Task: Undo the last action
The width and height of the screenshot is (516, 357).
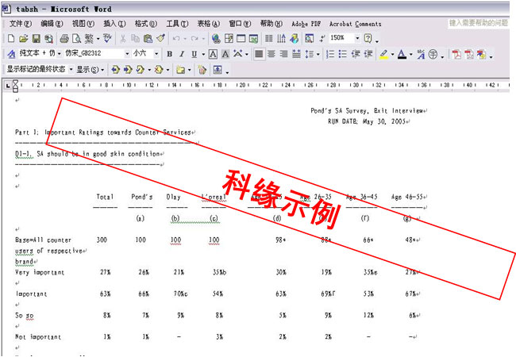Action: pyautogui.click(x=177, y=38)
